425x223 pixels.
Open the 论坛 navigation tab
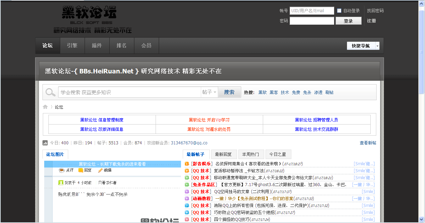pyautogui.click(x=48, y=46)
